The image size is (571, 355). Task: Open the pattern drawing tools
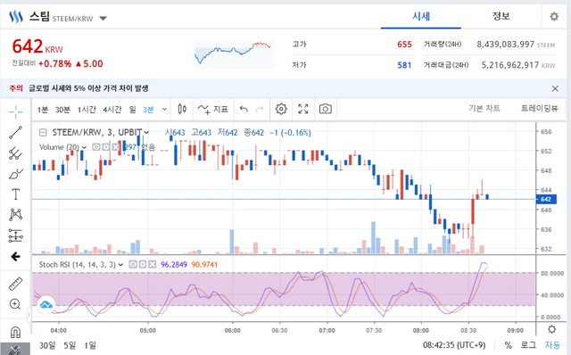point(16,215)
